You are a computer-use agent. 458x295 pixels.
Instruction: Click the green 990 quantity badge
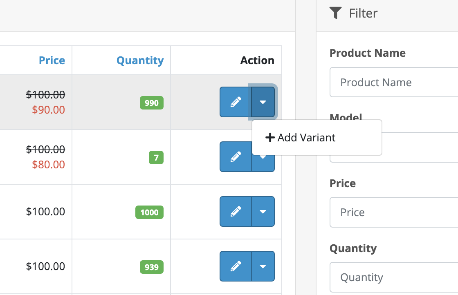click(x=152, y=103)
